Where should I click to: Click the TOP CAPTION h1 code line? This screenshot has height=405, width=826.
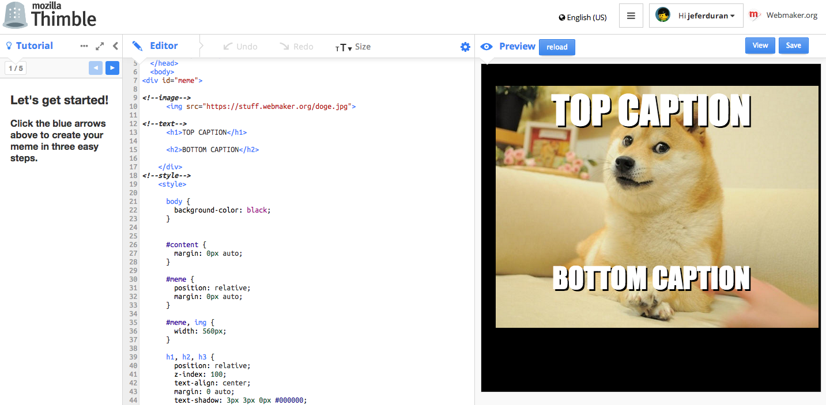(206, 133)
